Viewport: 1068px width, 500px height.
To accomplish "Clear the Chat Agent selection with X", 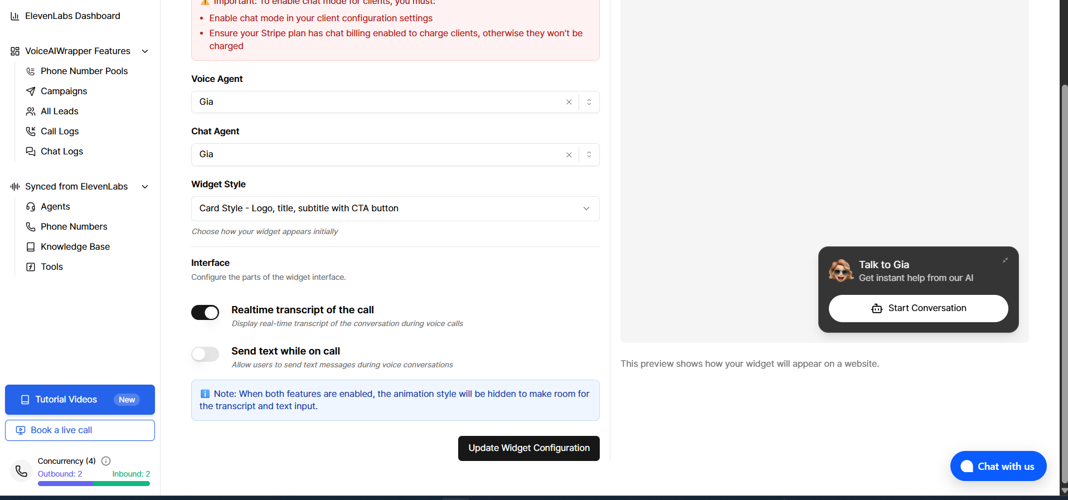I will [x=569, y=155].
